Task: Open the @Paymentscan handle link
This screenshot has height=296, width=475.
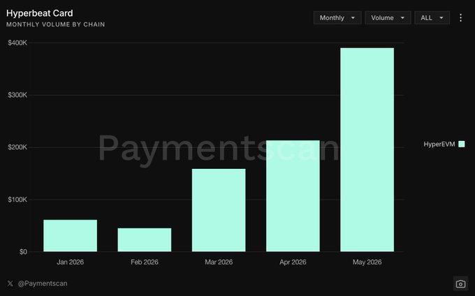Action: pos(43,283)
